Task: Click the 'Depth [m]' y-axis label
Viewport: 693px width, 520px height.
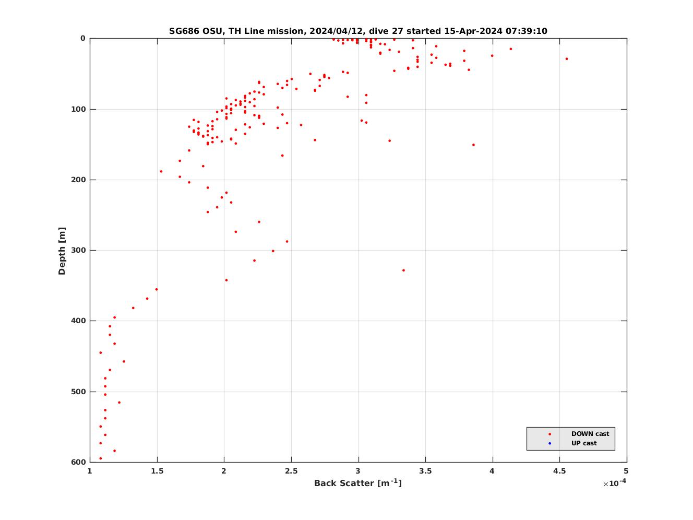Action: [x=62, y=251]
